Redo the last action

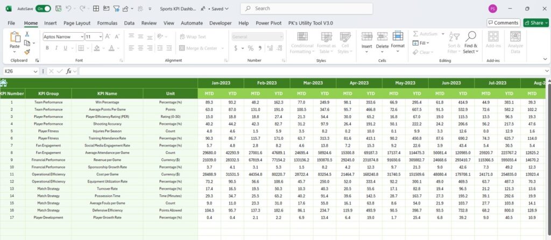point(82,9)
